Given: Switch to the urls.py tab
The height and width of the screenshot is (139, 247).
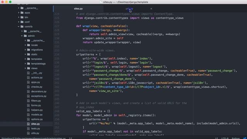Looking at the screenshot, I should click(x=129, y=8).
